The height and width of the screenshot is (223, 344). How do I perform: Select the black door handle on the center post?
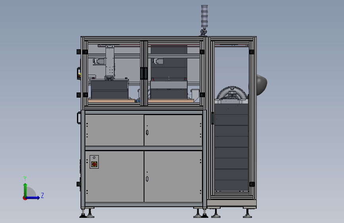pyautogui.click(x=144, y=73)
